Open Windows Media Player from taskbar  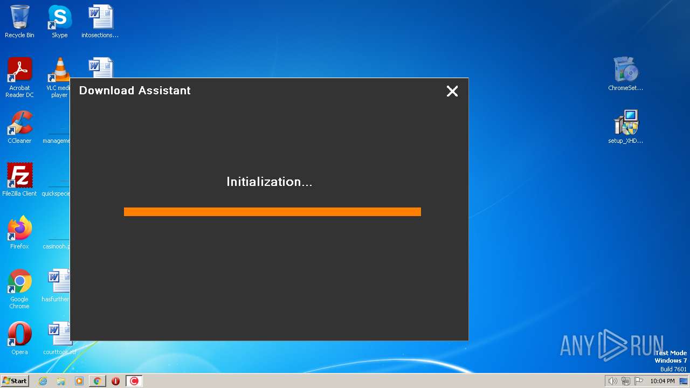tap(79, 381)
